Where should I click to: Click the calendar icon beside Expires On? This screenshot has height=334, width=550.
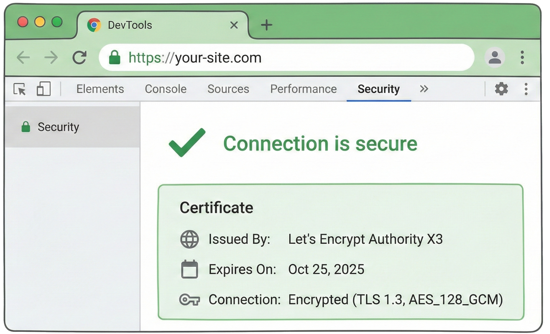189,269
